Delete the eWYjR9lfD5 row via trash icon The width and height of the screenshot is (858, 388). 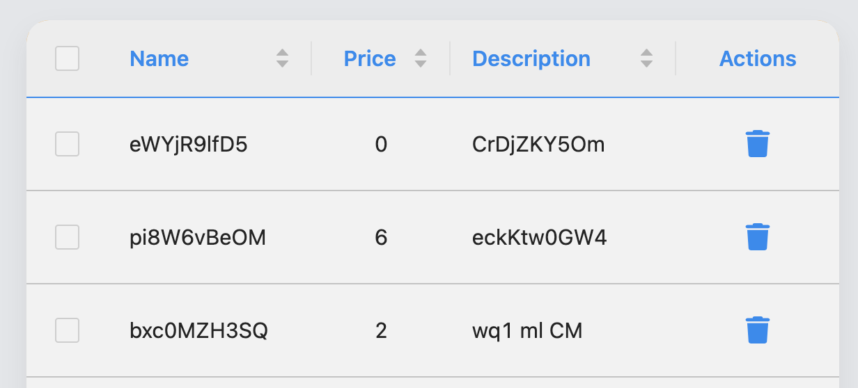pyautogui.click(x=757, y=144)
